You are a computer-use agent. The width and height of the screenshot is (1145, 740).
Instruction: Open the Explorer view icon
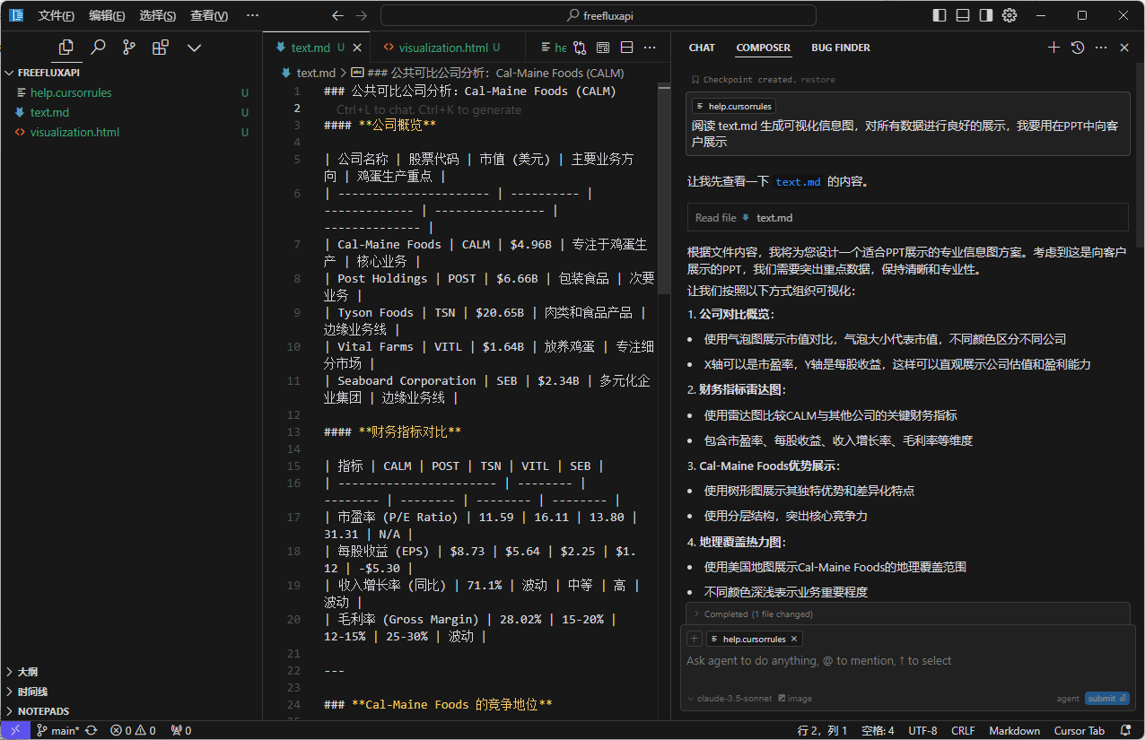coord(66,48)
